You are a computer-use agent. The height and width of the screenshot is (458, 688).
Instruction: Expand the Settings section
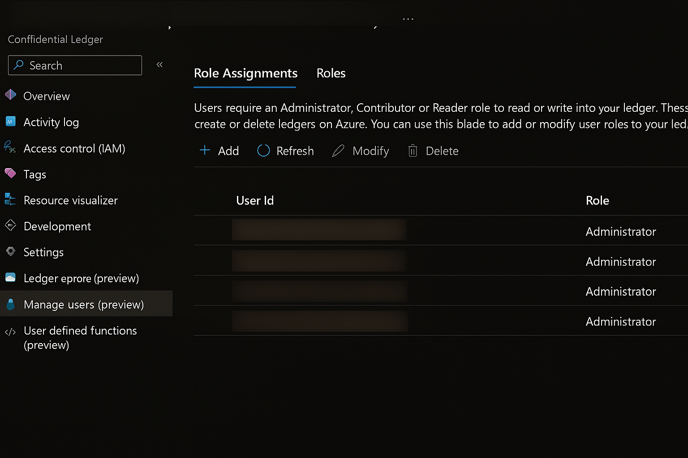click(x=43, y=252)
